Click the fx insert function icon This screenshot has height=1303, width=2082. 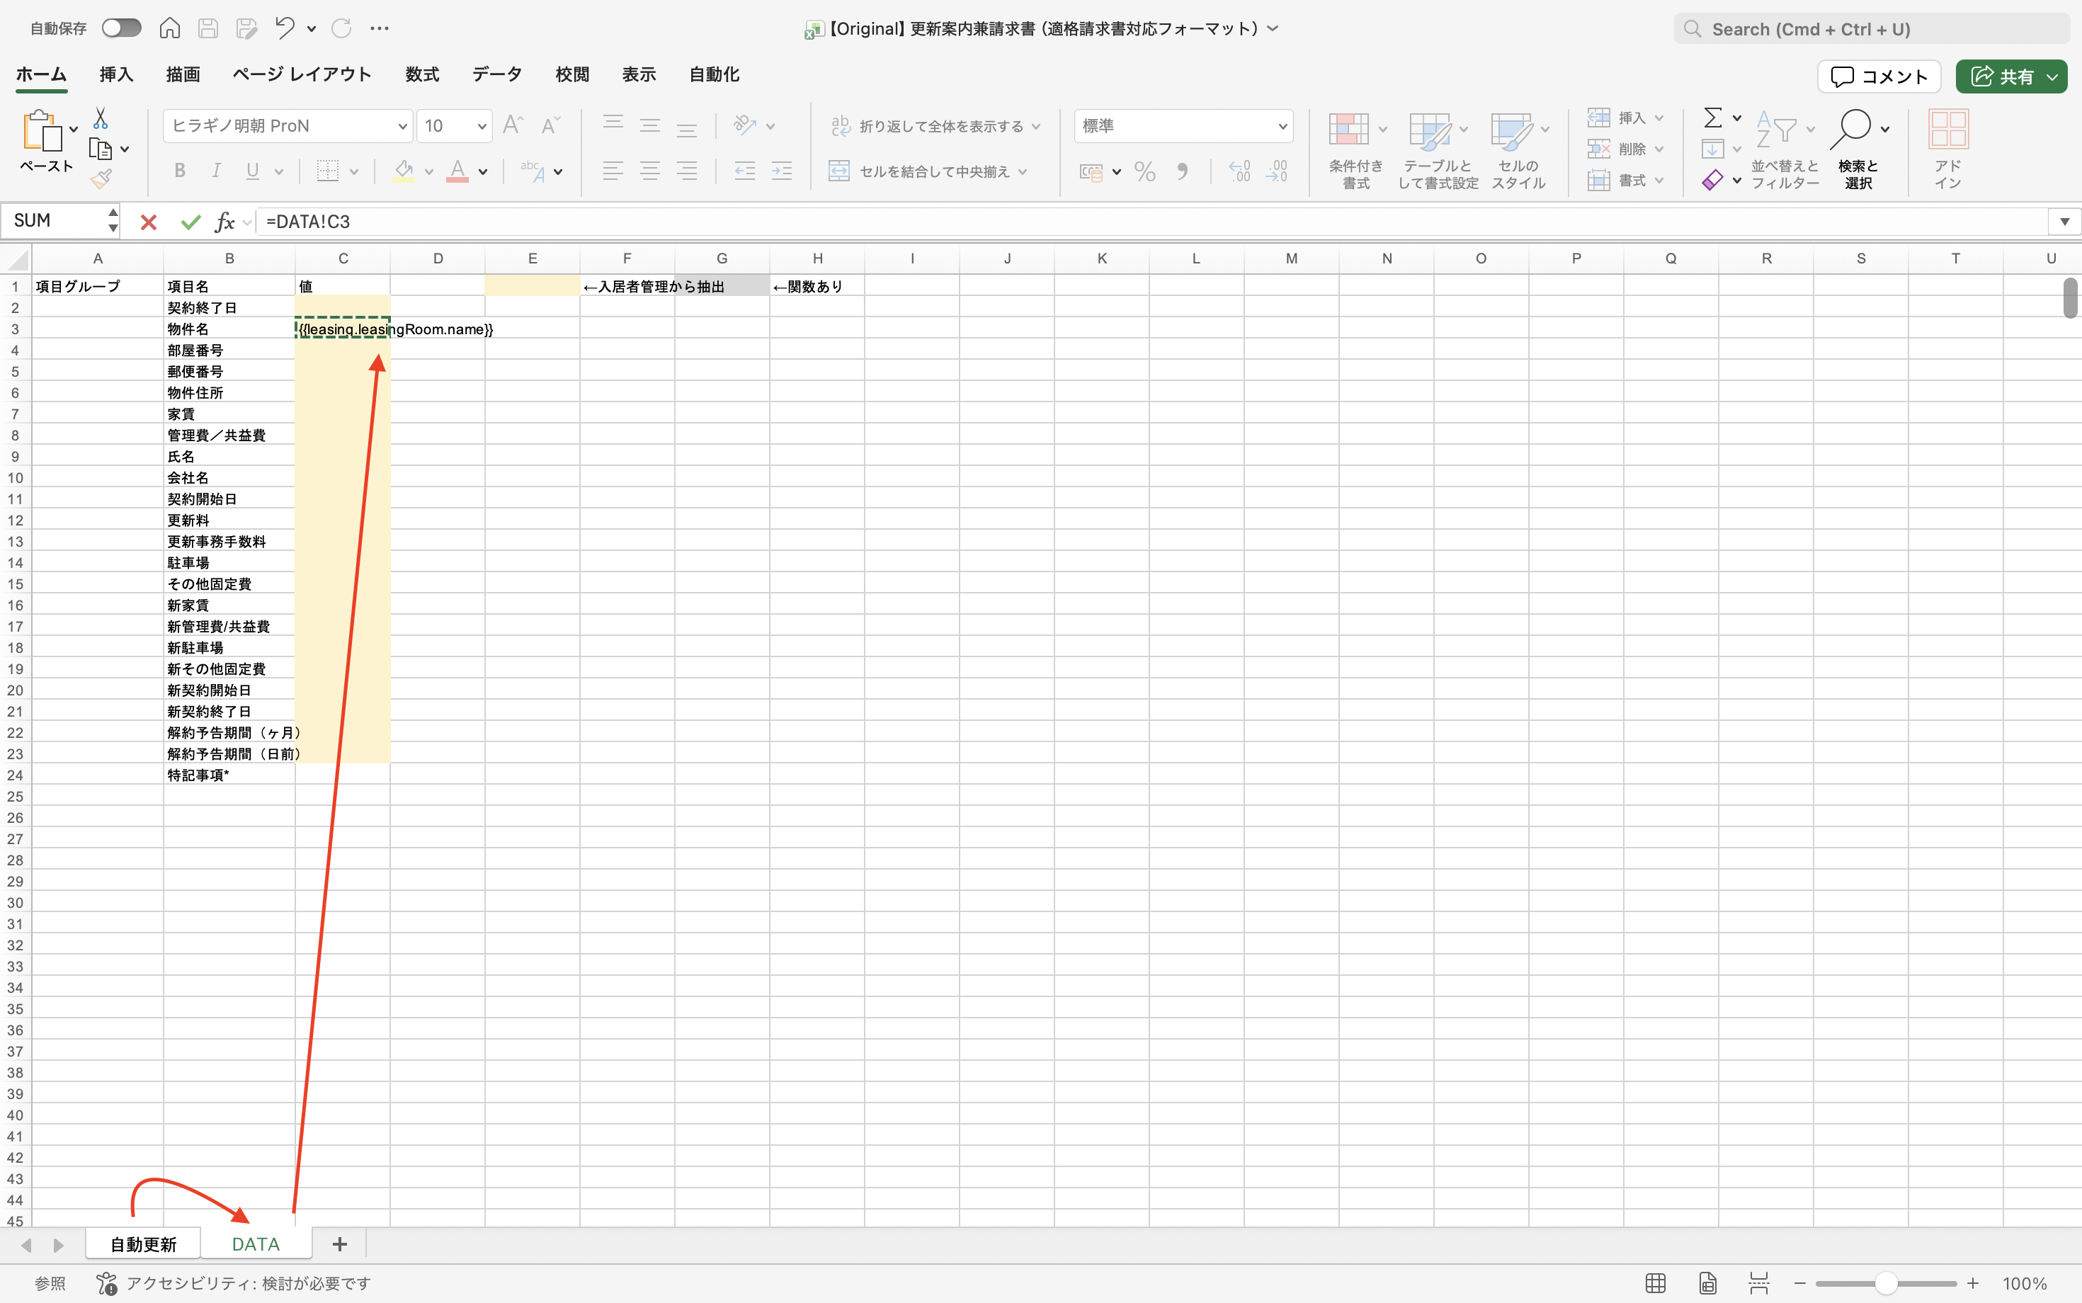point(225,222)
